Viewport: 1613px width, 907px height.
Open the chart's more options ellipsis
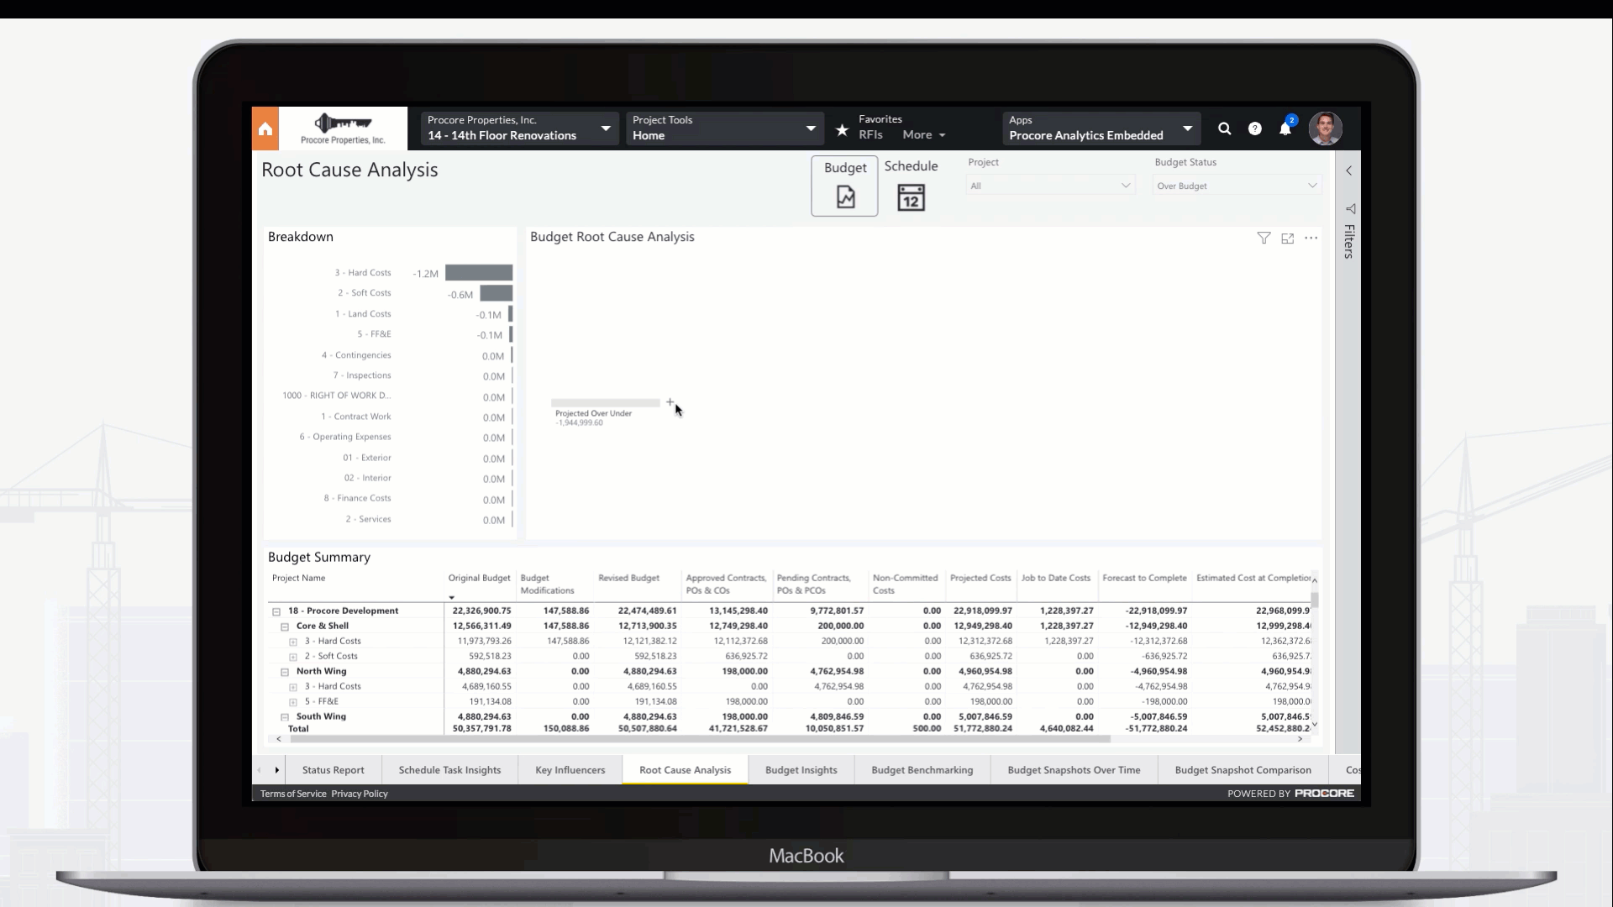1311,239
